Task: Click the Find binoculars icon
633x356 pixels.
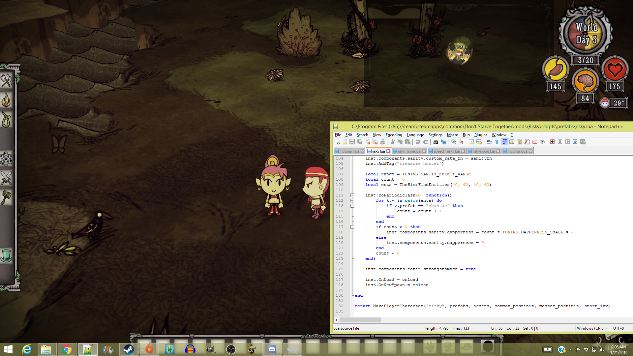Action: [x=436, y=142]
